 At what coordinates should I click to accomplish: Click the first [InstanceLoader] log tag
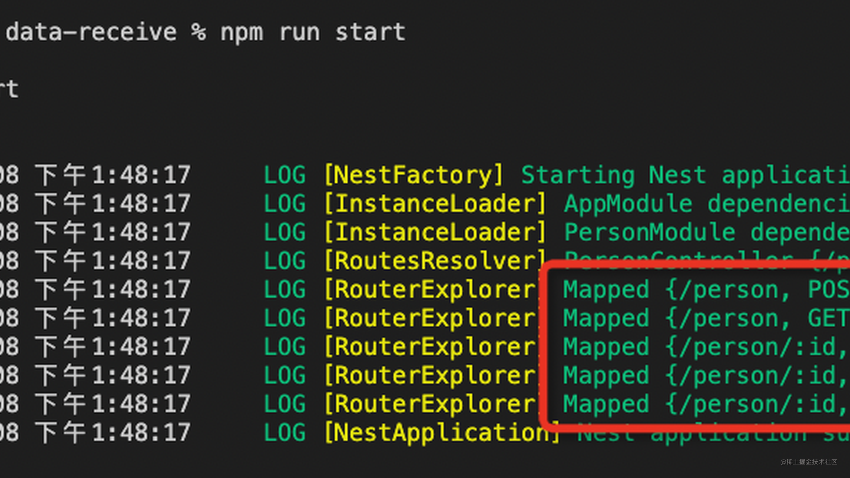coord(435,204)
